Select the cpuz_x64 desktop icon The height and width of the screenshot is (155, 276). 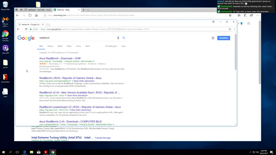[x=5, y=49]
